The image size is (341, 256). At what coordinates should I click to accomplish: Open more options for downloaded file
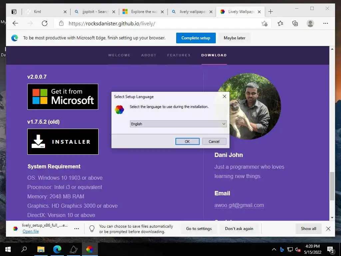pyautogui.click(x=77, y=229)
